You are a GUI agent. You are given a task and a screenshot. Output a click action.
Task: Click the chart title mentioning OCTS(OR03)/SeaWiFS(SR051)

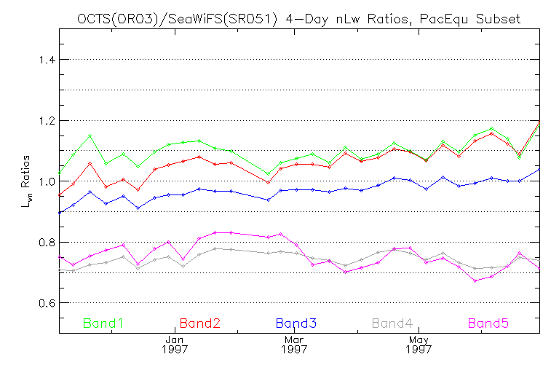point(298,18)
